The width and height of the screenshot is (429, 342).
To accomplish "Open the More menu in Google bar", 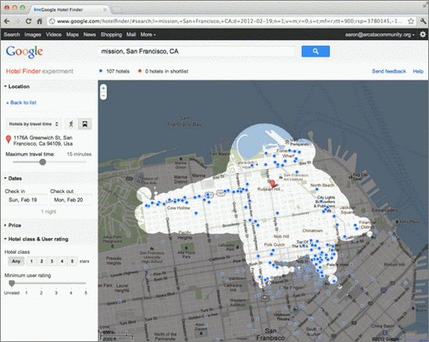I will 148,34.
